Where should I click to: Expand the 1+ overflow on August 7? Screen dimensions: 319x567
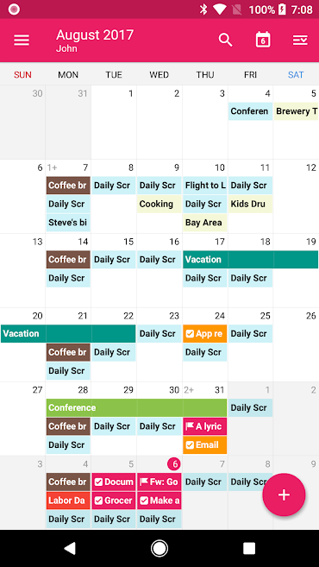pyautogui.click(x=52, y=167)
